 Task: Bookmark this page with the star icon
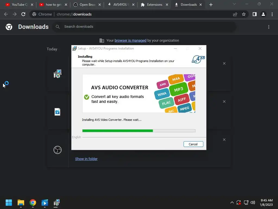(x=244, y=14)
